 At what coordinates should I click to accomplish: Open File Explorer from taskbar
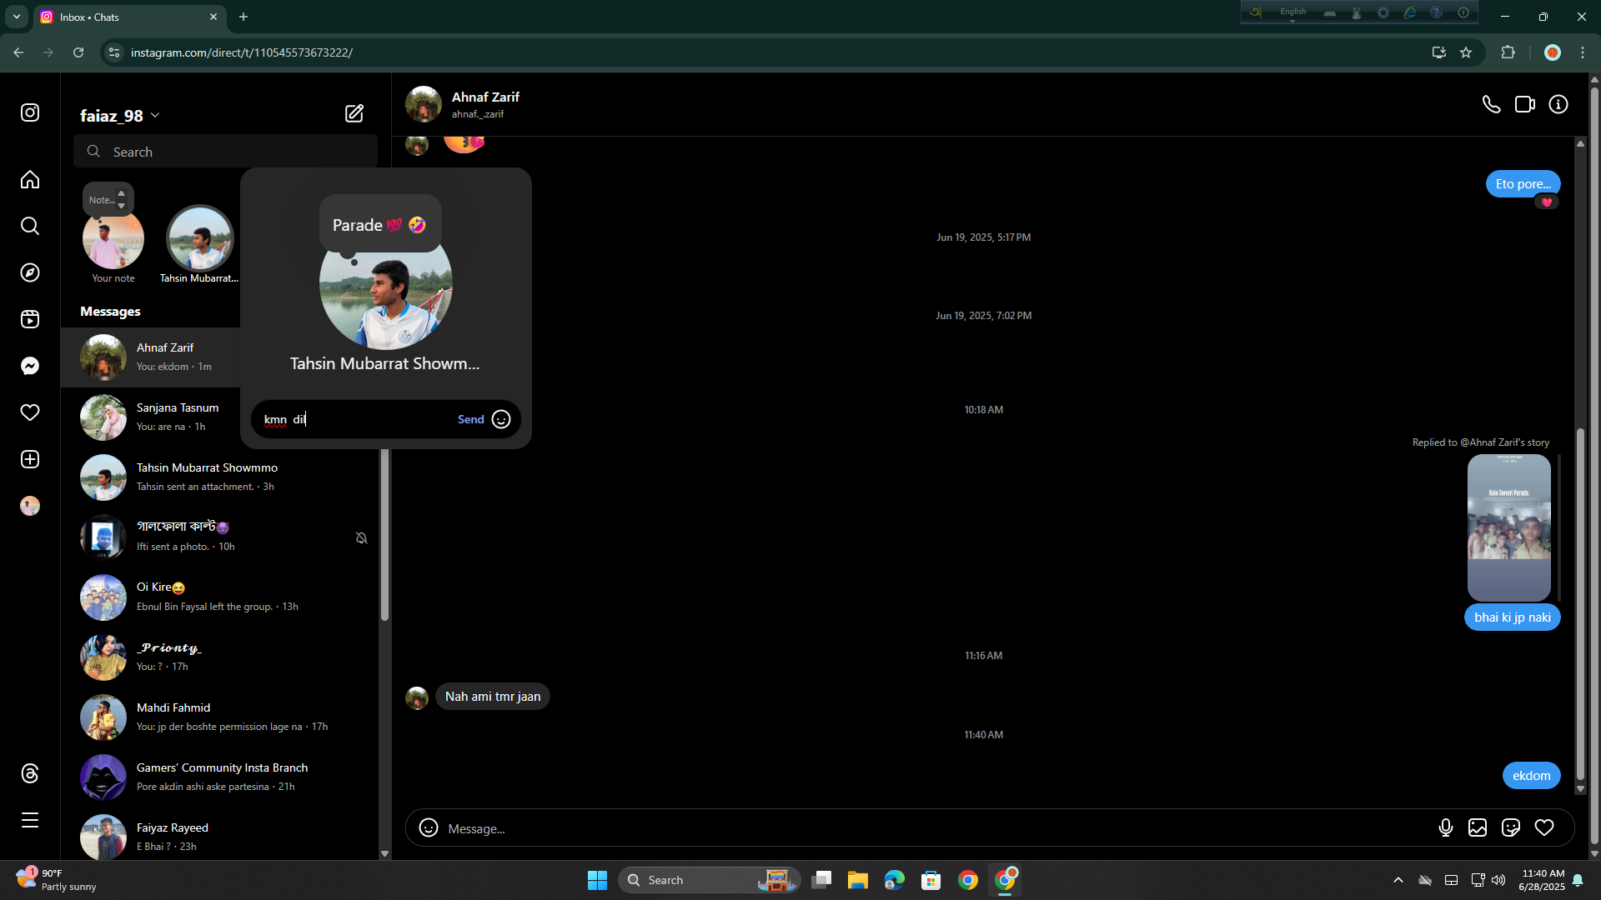click(x=858, y=880)
